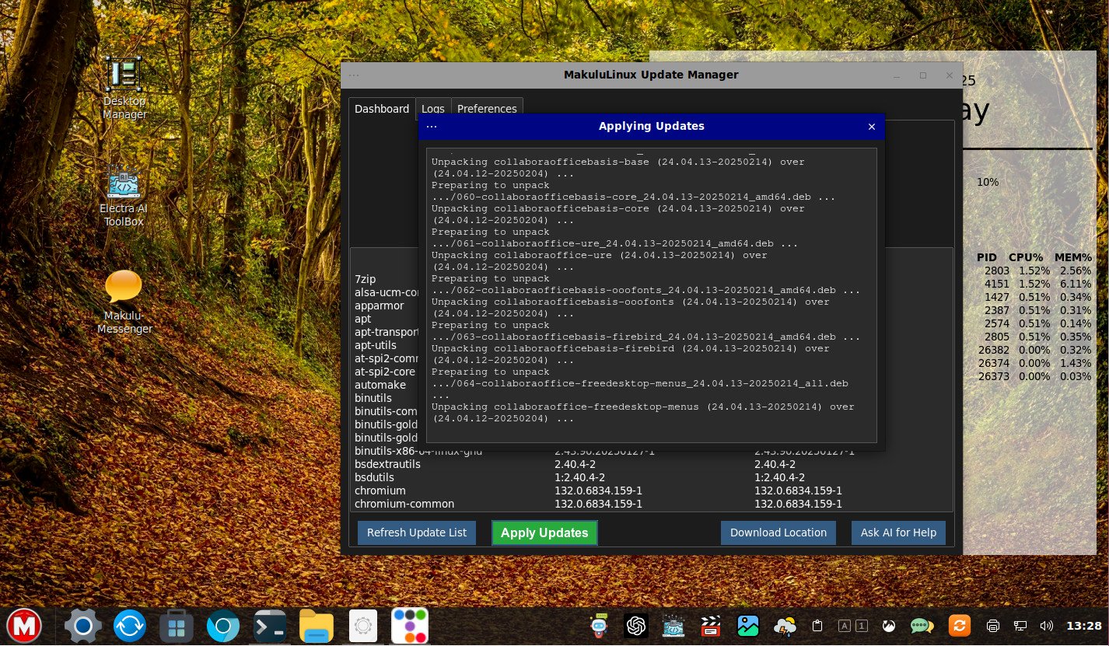Image resolution: width=1109 pixels, height=646 pixels.
Task: Click Refresh Update List button
Action: coord(417,533)
